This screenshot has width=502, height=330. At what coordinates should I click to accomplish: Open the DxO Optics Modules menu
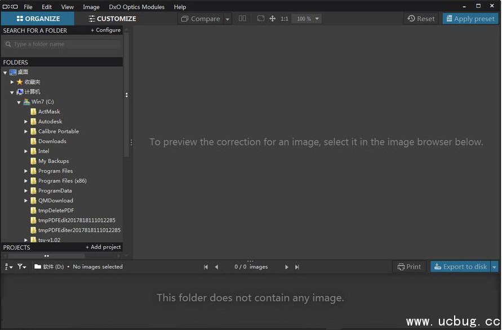click(137, 7)
